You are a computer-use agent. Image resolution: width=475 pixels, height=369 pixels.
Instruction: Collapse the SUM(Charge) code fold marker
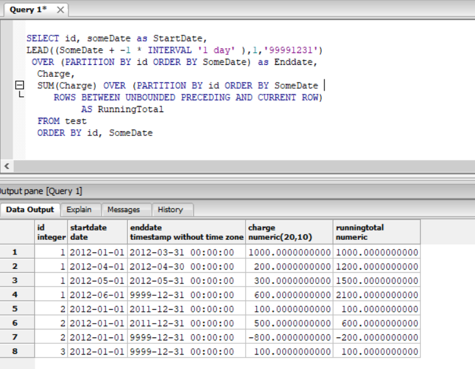point(20,85)
